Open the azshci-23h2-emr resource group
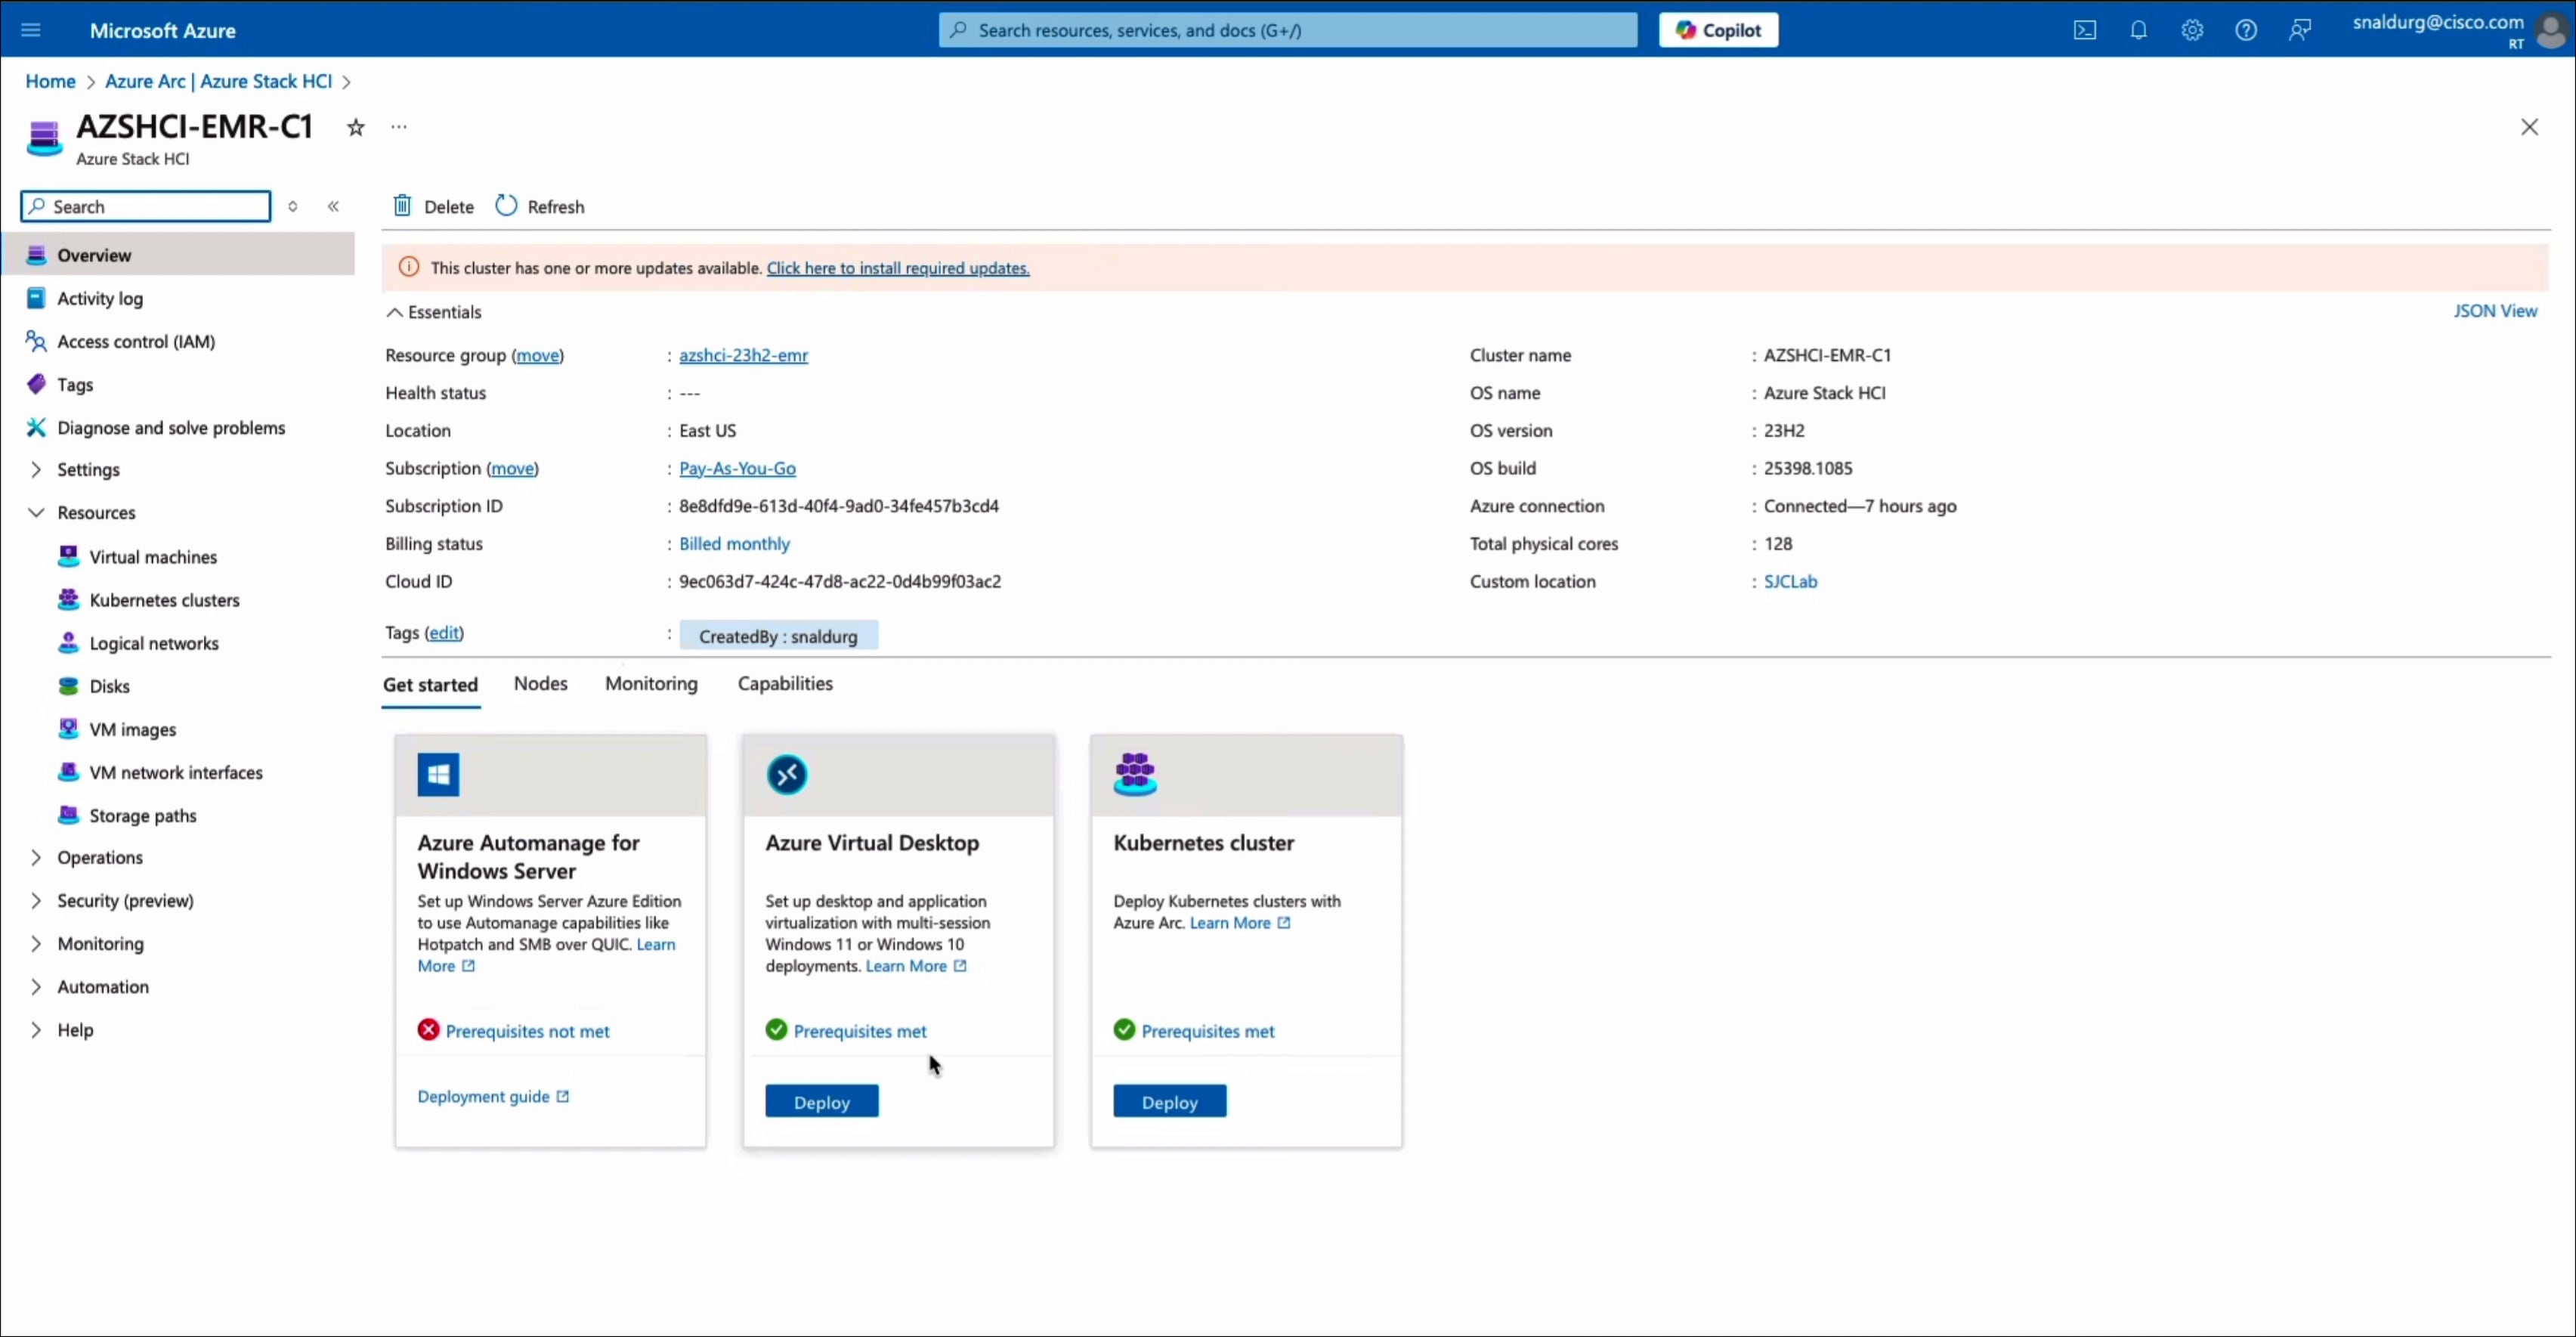 [x=743, y=355]
